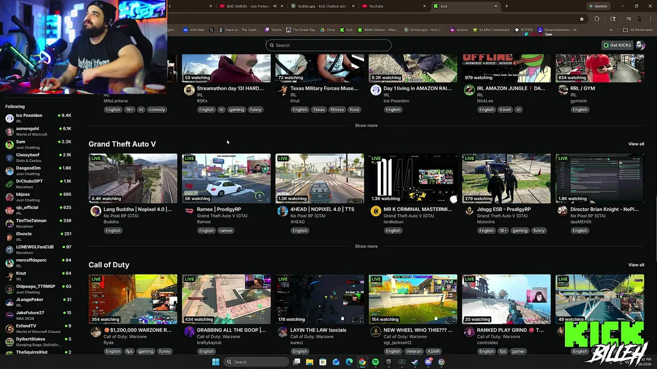Switch to the Kicklet.app tab
This screenshot has height=369, width=657.
[x=322, y=6]
